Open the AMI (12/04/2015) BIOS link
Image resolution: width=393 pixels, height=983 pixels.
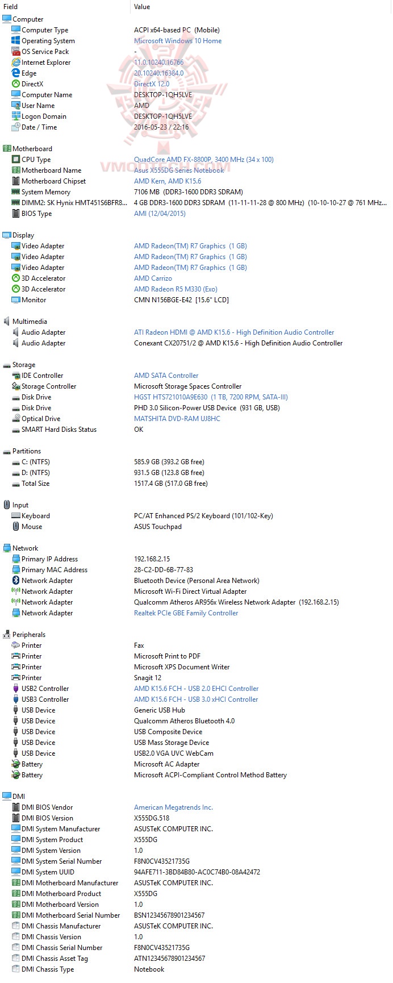click(x=160, y=214)
